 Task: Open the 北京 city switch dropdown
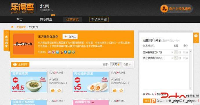[46, 8]
